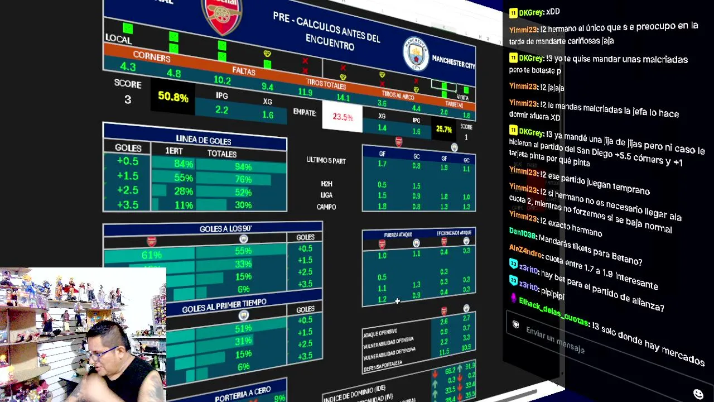
Task: Click the 'CAMPO' row label
Action: coord(326,207)
